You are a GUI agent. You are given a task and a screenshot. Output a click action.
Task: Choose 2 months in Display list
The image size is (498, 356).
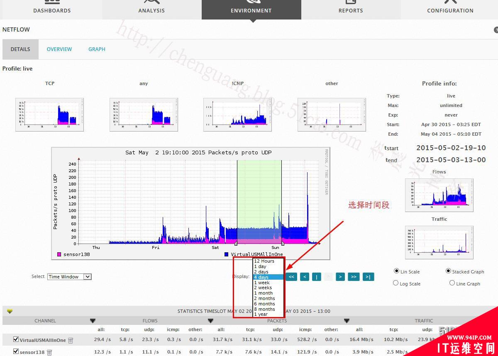point(269,298)
